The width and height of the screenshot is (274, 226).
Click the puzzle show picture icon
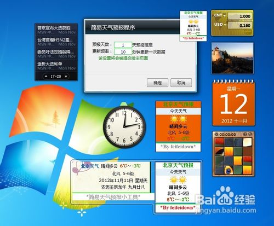pos(246,134)
